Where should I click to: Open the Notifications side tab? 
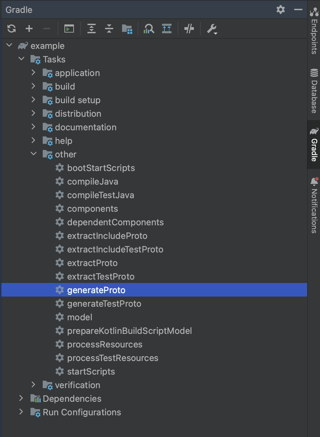point(314,205)
